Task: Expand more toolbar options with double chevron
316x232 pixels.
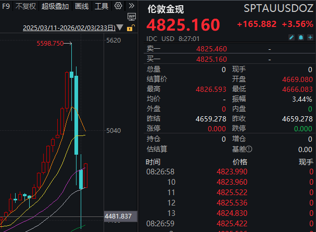Action: (x=131, y=6)
